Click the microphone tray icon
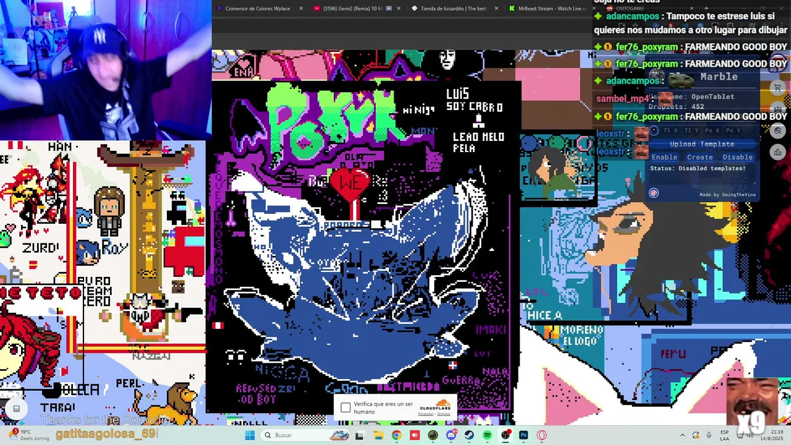Viewport: 791px width, 445px height. point(709,435)
